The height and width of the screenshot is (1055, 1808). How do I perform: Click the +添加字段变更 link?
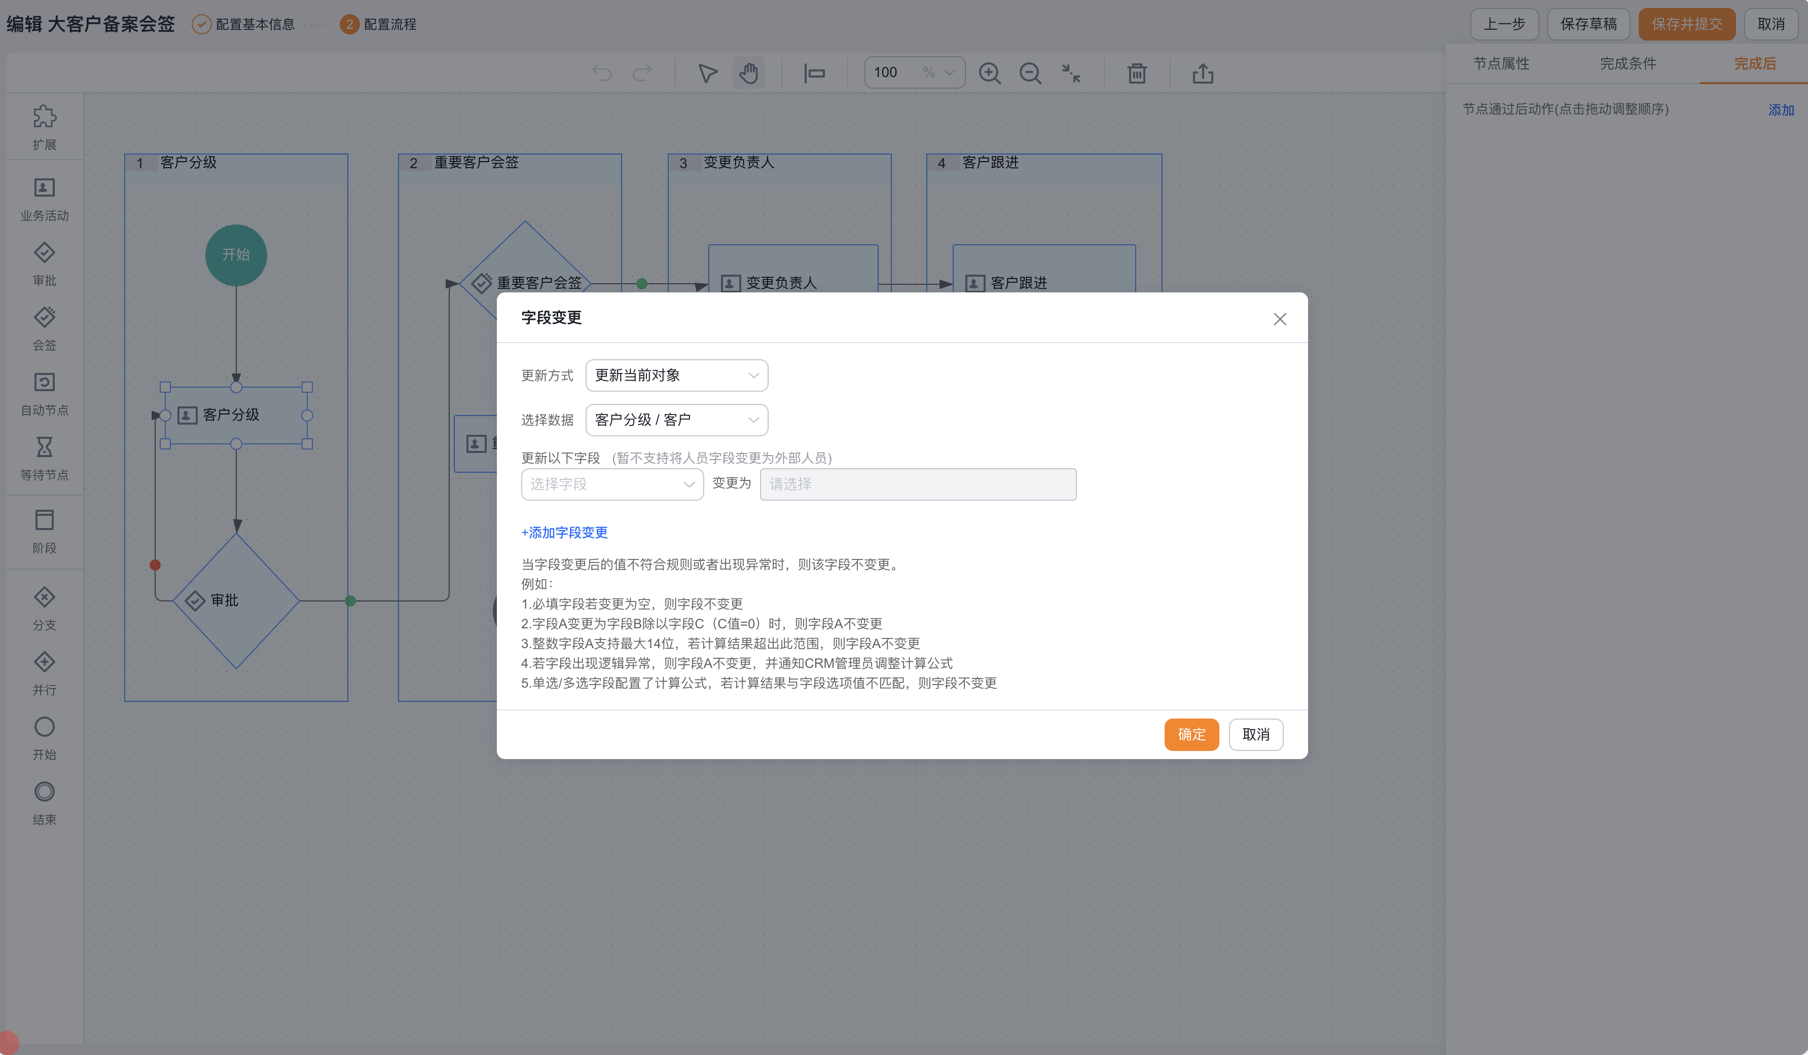pyautogui.click(x=565, y=532)
